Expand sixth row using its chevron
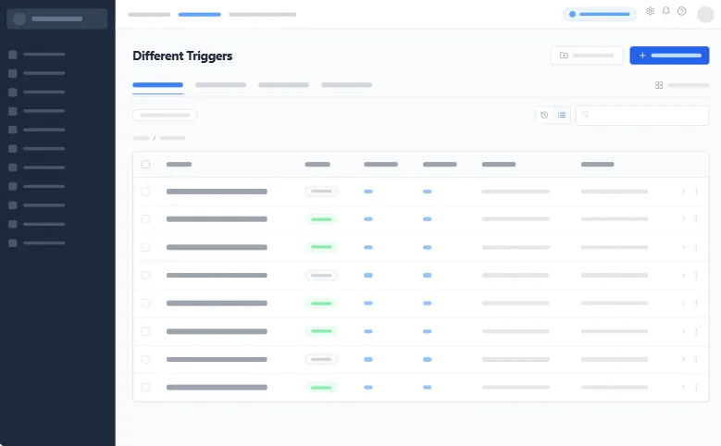The width and height of the screenshot is (721, 446). click(683, 331)
